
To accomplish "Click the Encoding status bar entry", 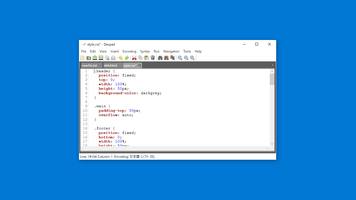I will [134, 157].
